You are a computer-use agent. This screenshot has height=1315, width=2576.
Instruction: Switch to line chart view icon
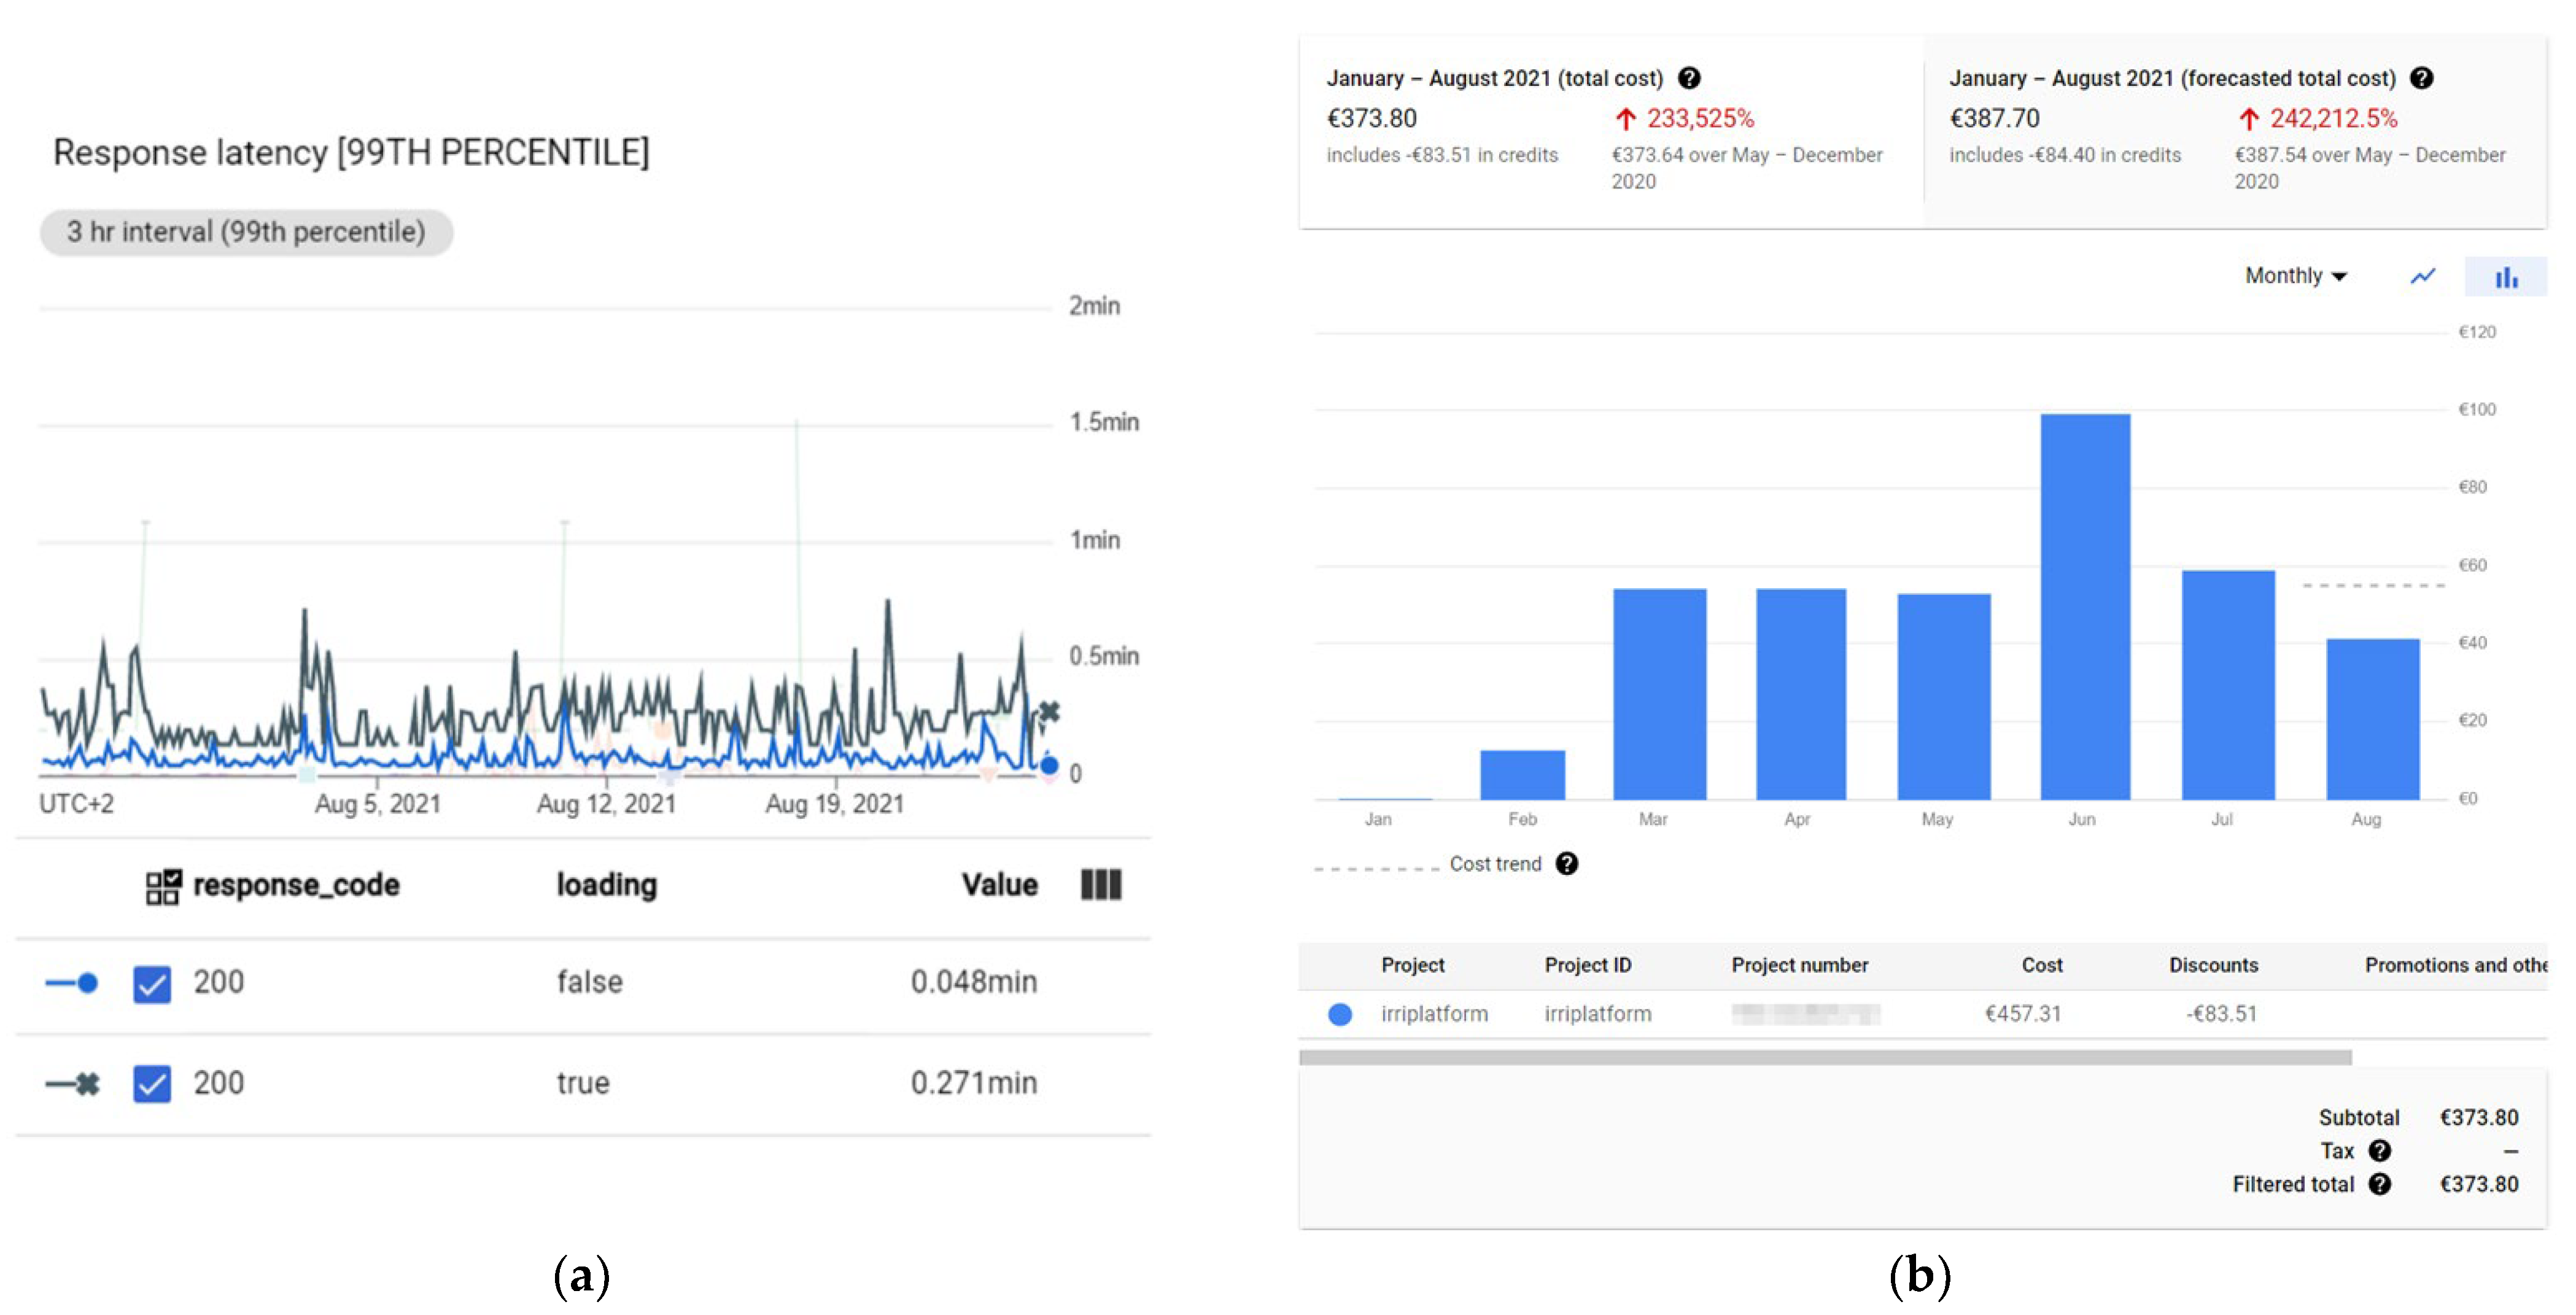click(2422, 276)
